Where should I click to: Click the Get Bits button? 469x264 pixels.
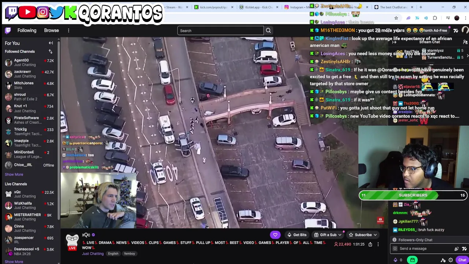point(297,235)
